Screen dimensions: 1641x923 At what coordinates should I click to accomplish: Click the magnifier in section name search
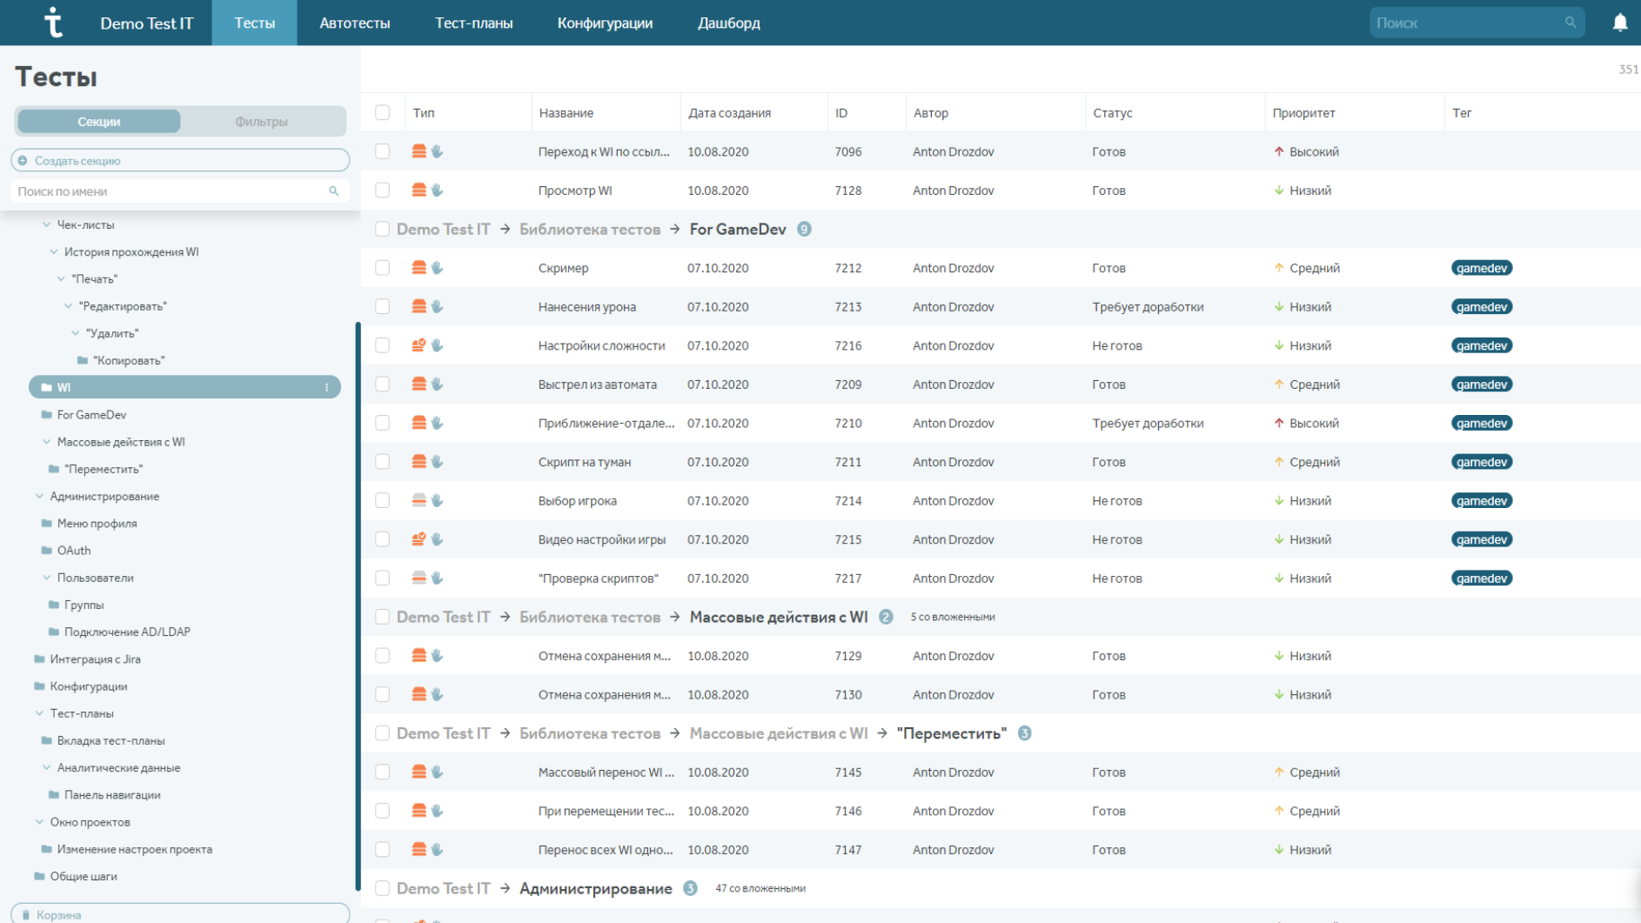tap(333, 191)
